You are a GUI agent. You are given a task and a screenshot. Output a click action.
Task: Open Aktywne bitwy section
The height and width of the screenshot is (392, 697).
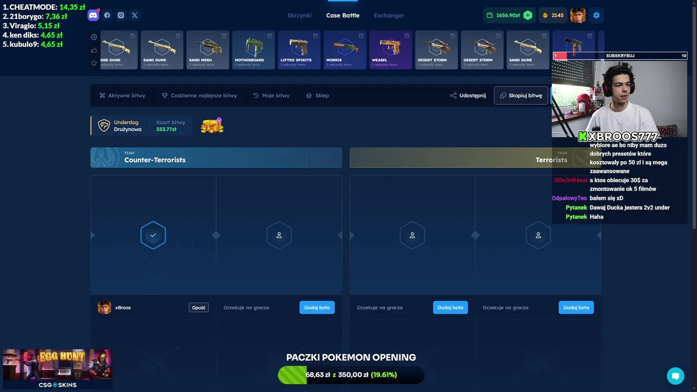pos(122,95)
